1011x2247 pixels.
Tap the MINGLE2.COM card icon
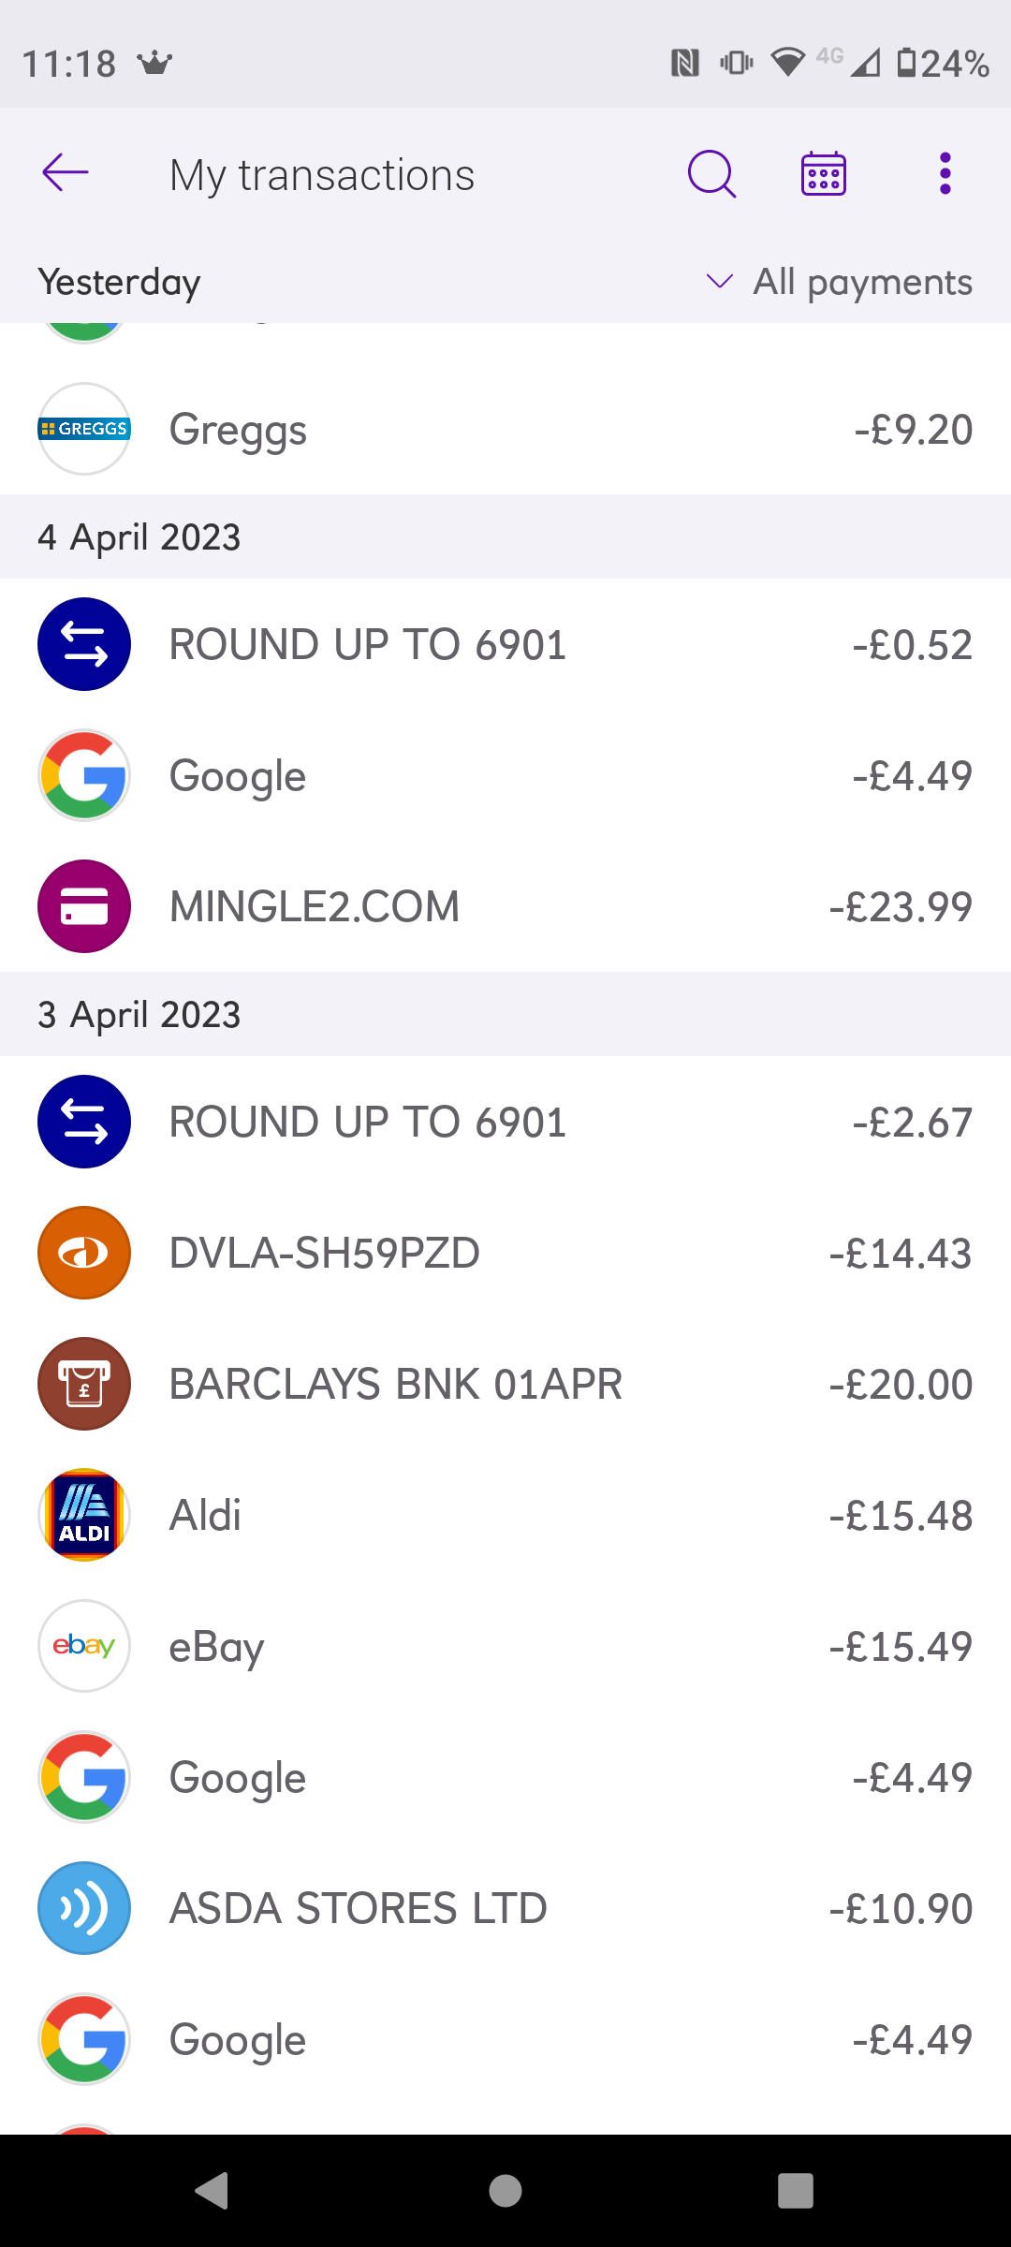(84, 906)
